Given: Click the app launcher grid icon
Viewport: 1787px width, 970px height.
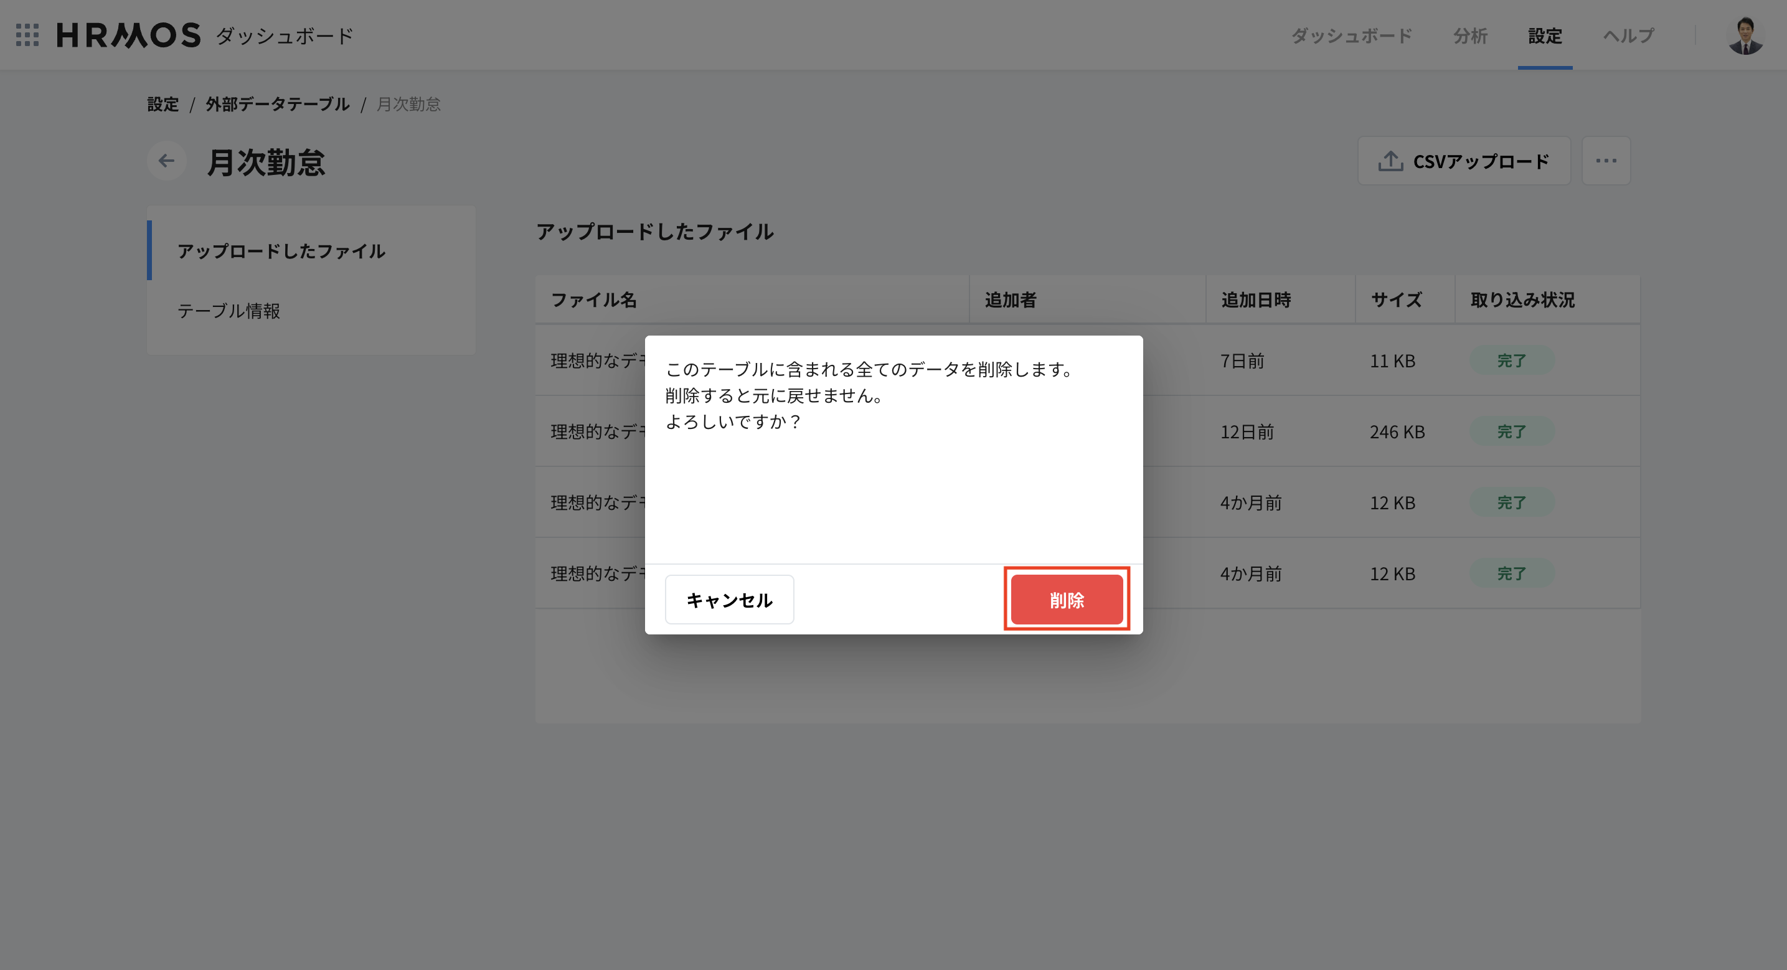Looking at the screenshot, I should [x=28, y=35].
